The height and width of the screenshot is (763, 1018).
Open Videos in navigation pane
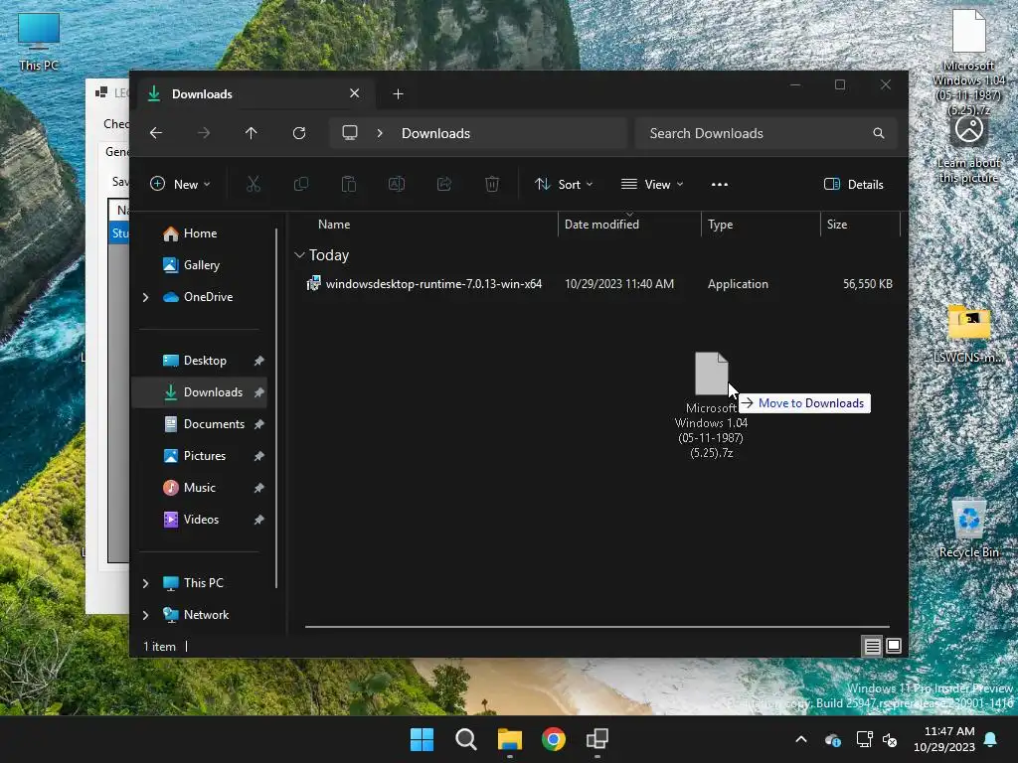tap(199, 519)
